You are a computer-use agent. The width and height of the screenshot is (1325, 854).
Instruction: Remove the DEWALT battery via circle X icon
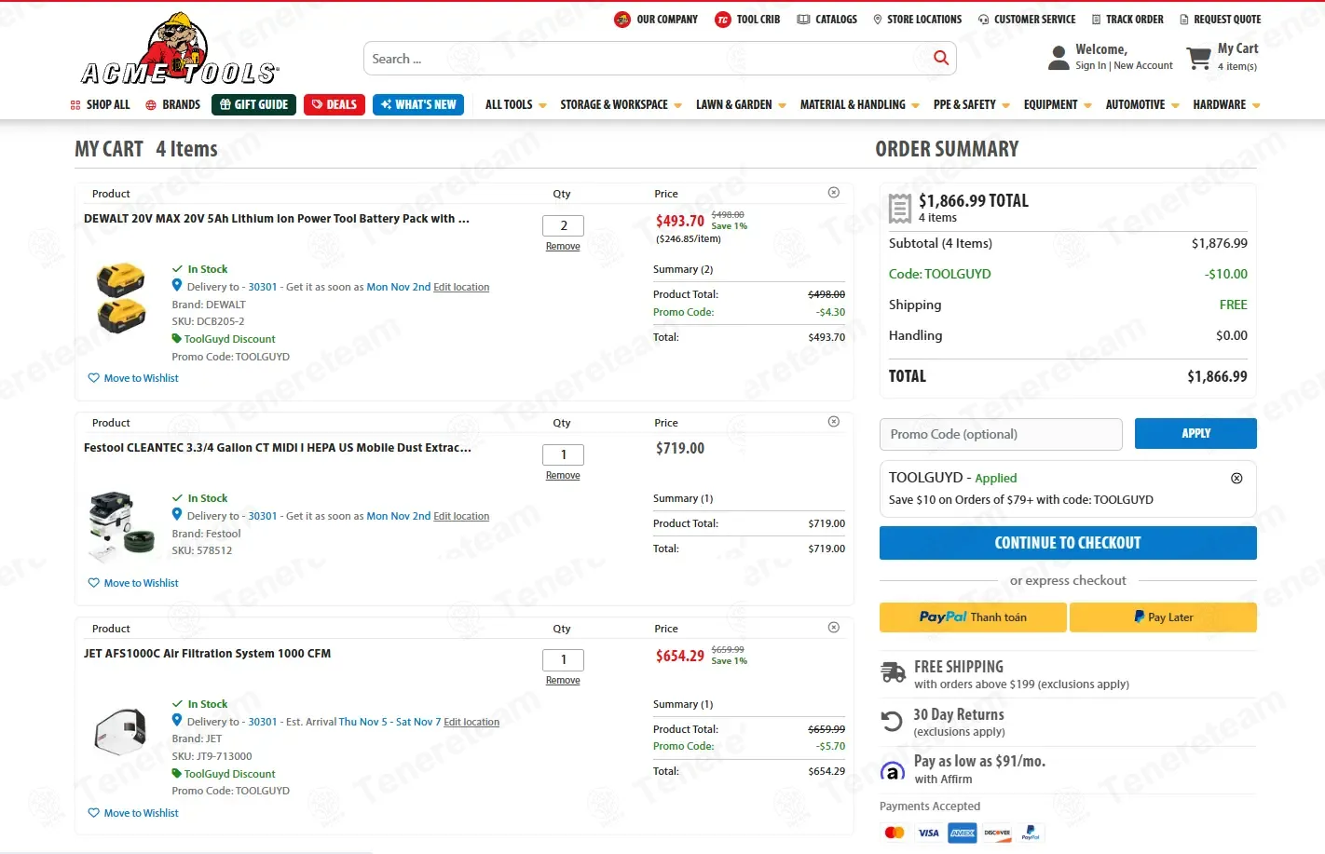[834, 193]
